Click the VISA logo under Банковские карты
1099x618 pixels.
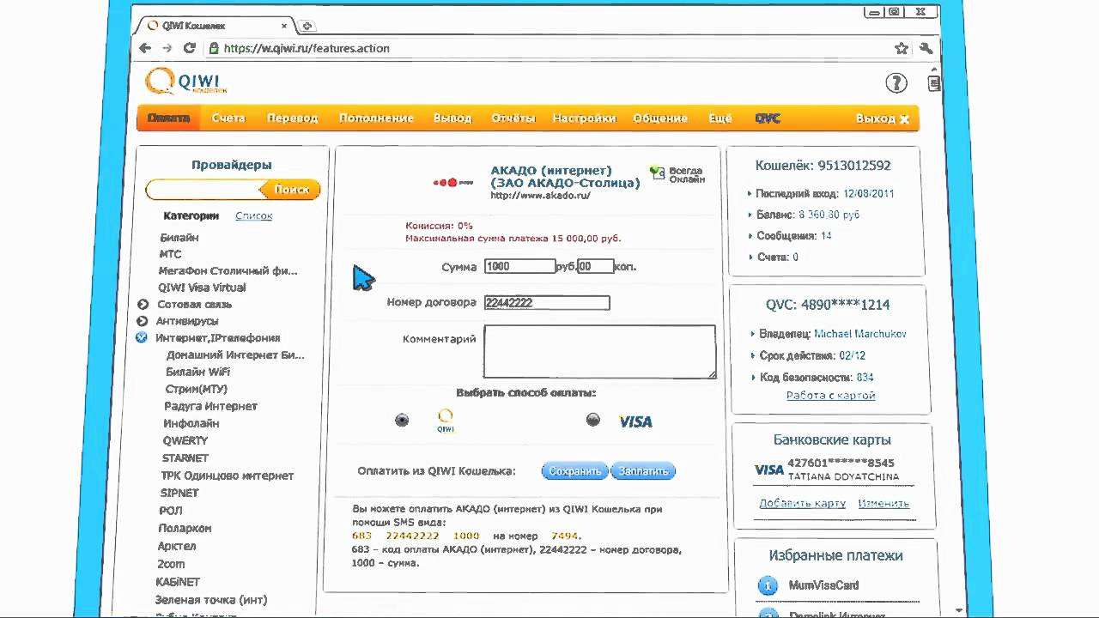(768, 469)
